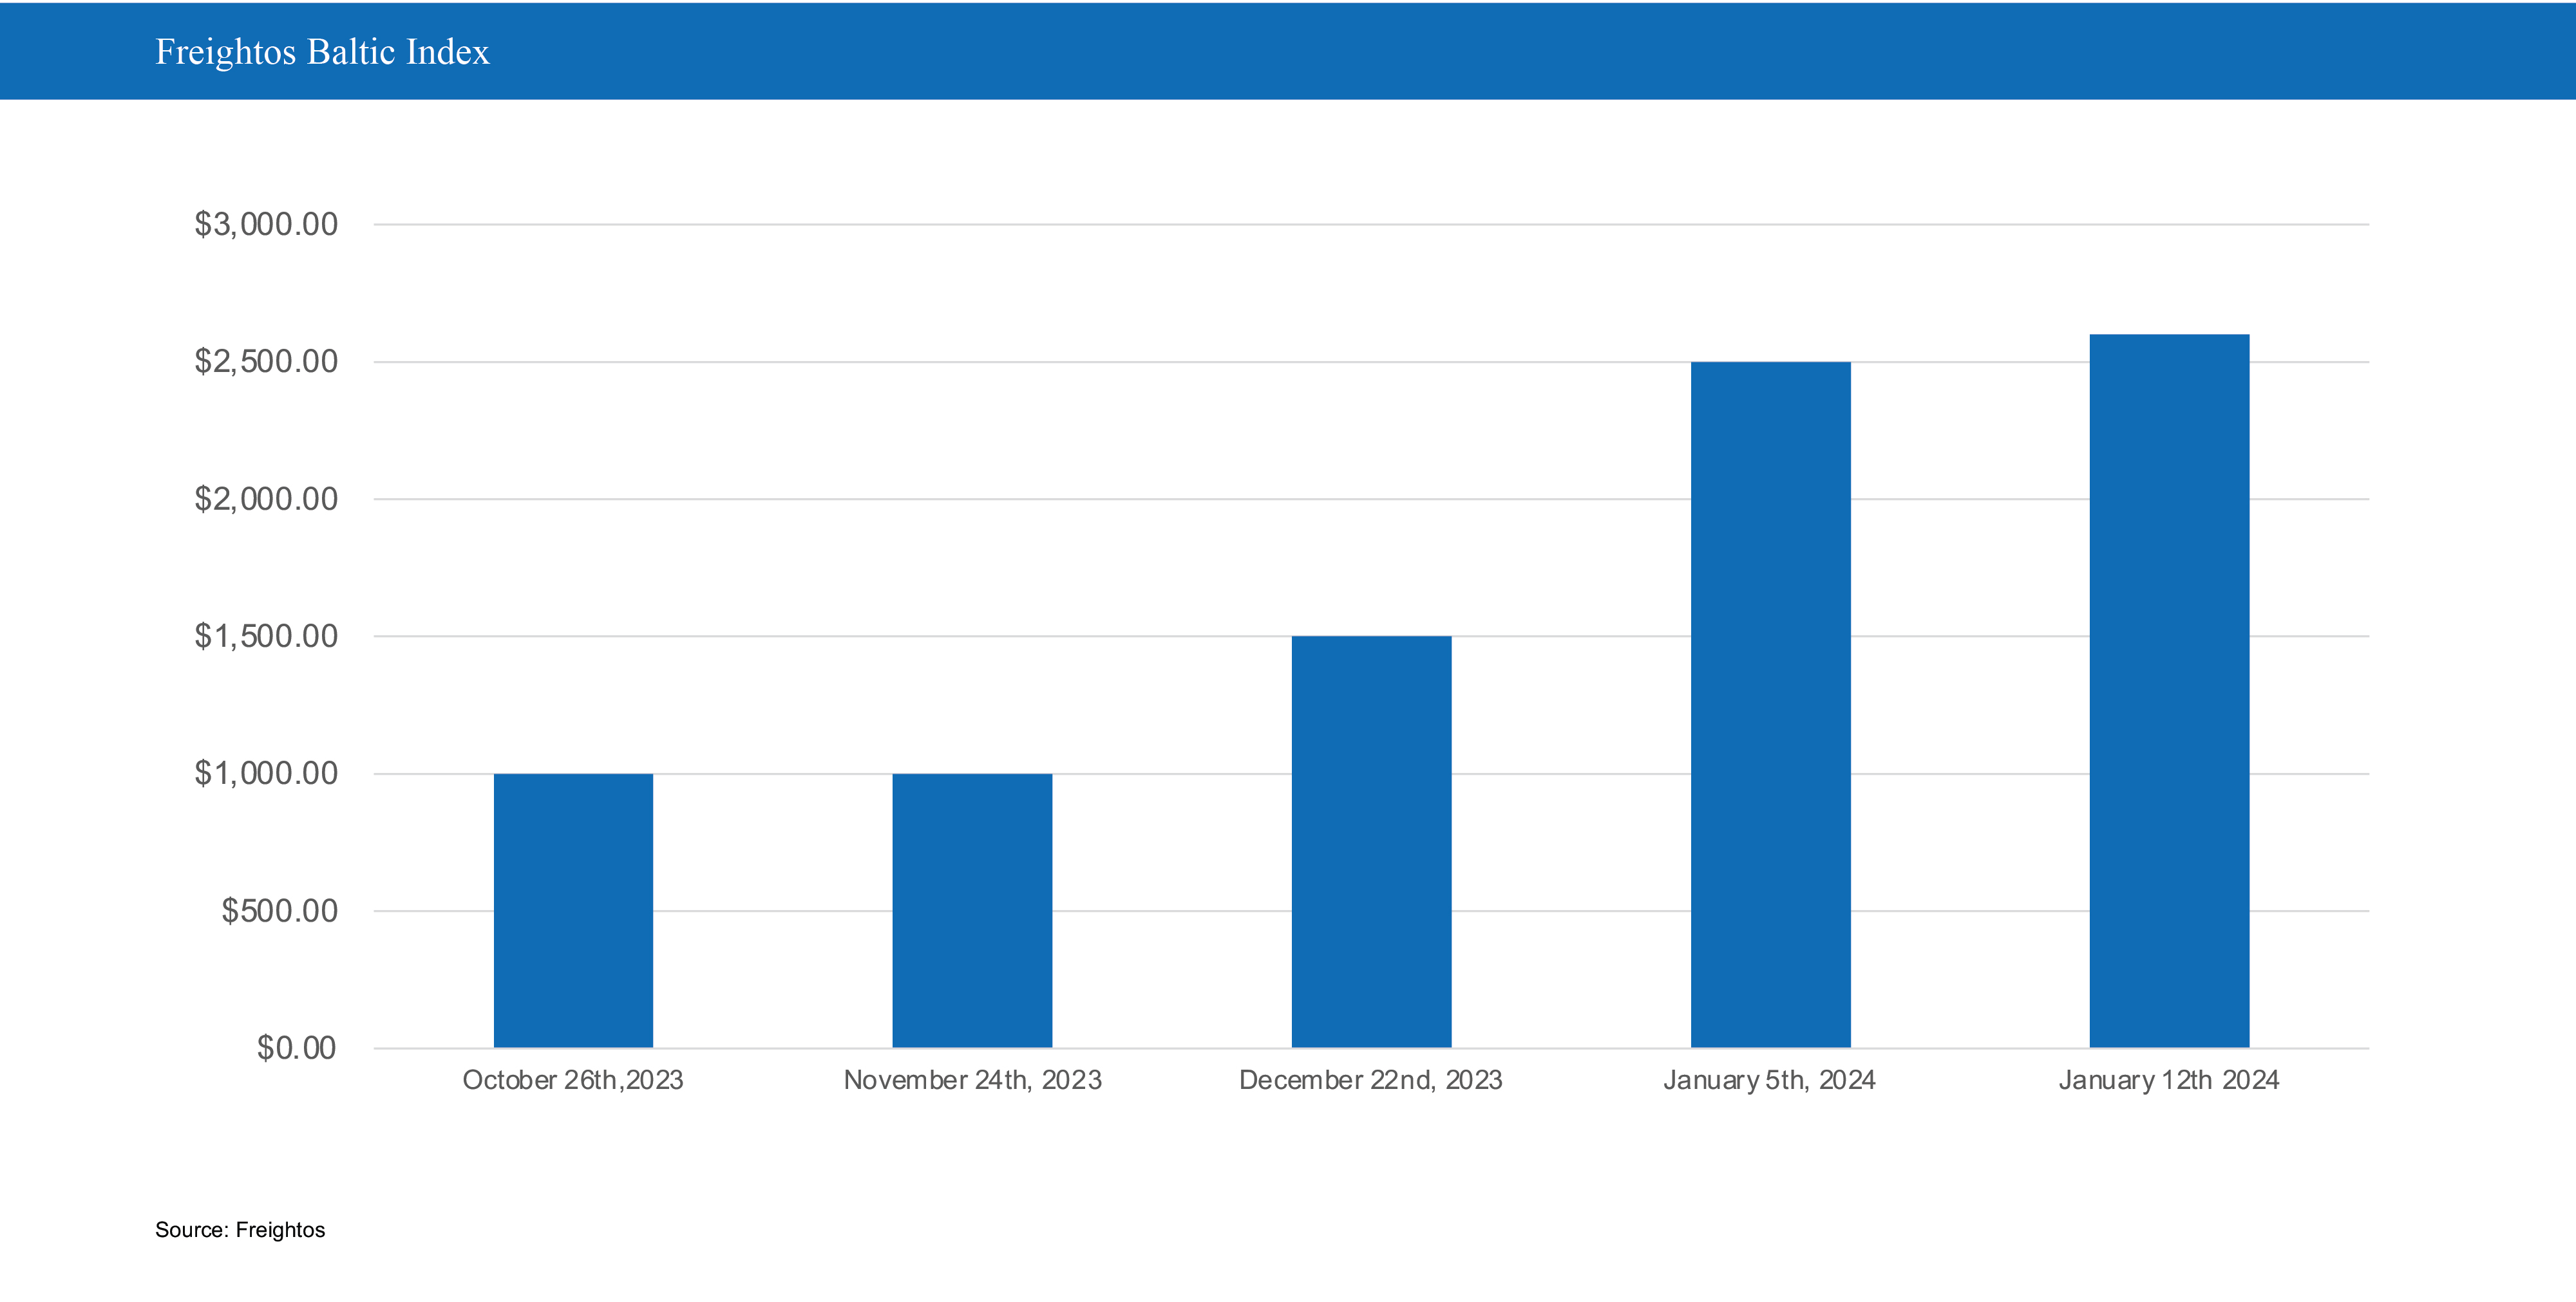Viewport: 2576px width, 1302px height.
Task: Select the January 5th, 2024 bar
Action: [1770, 705]
